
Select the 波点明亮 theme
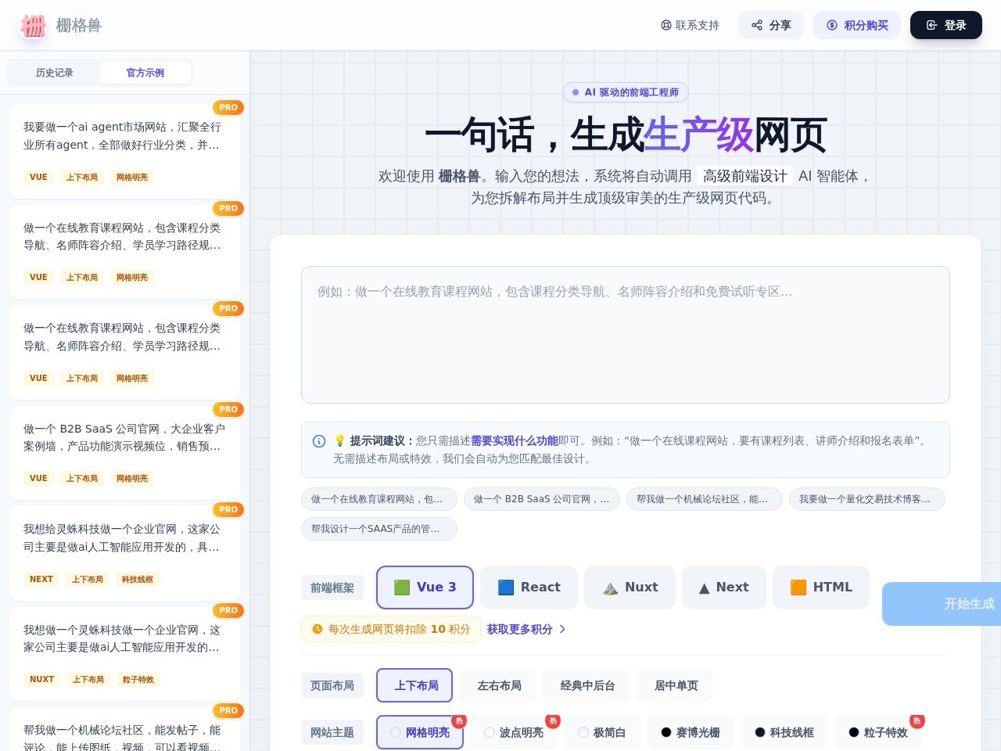click(514, 732)
